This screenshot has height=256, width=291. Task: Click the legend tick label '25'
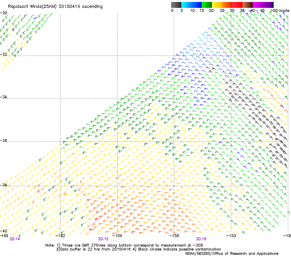[222, 11]
